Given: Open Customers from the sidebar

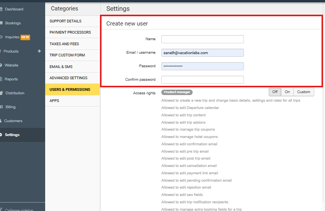Looking at the screenshot, I should click(x=13, y=121).
